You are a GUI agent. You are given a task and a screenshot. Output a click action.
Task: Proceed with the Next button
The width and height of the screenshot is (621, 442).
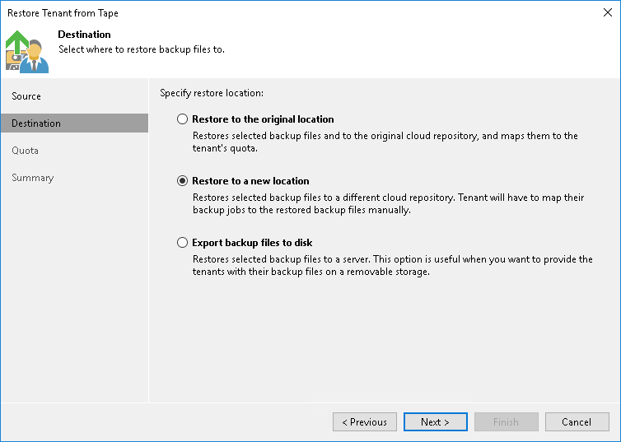click(435, 421)
